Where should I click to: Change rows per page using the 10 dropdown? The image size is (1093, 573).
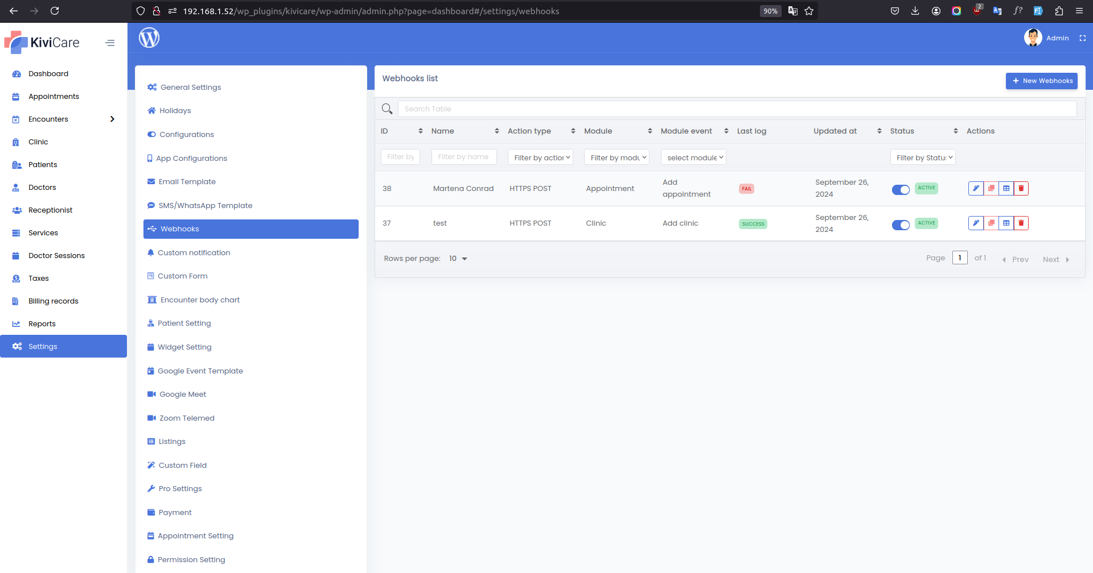click(458, 258)
